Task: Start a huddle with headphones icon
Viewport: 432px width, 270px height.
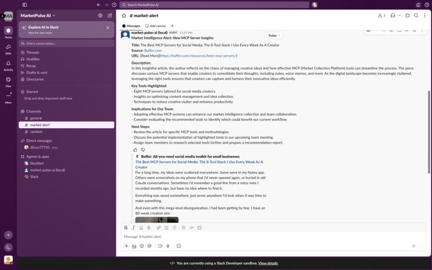Action: point(393,16)
